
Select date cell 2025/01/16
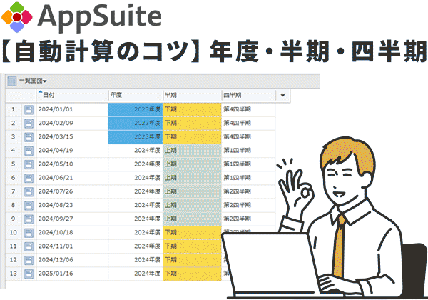(72, 274)
